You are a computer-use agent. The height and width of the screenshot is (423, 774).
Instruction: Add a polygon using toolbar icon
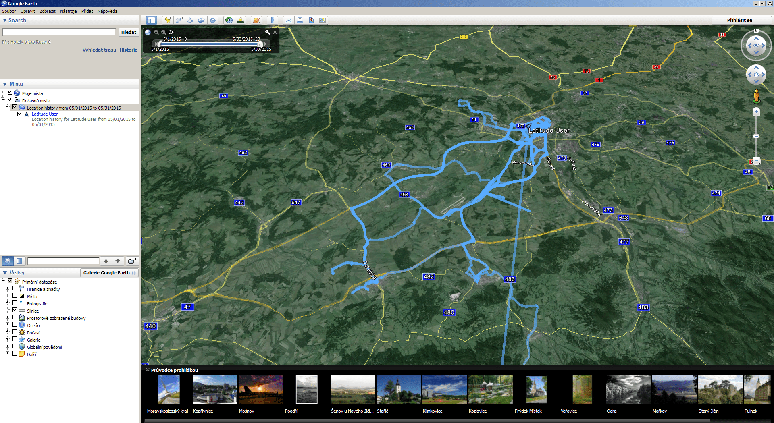point(179,20)
